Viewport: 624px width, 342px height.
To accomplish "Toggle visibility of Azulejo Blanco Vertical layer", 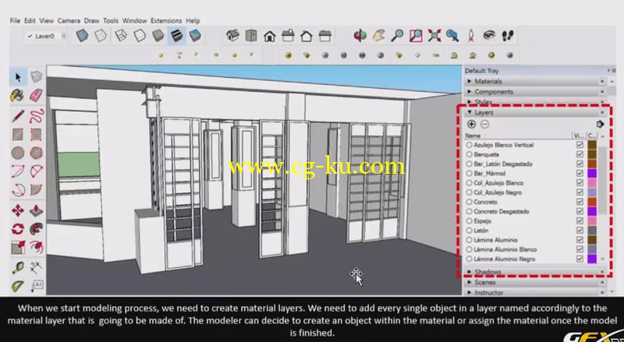I will pyautogui.click(x=580, y=145).
